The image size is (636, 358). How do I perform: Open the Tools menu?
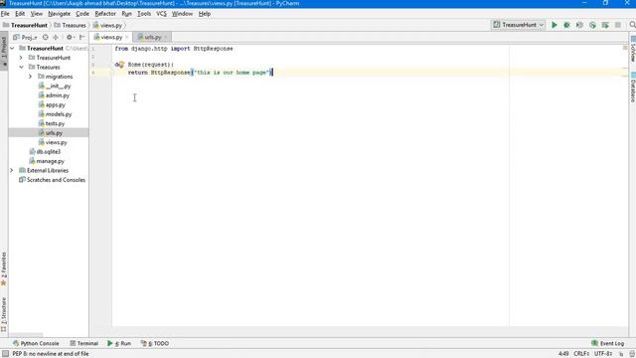pyautogui.click(x=144, y=14)
